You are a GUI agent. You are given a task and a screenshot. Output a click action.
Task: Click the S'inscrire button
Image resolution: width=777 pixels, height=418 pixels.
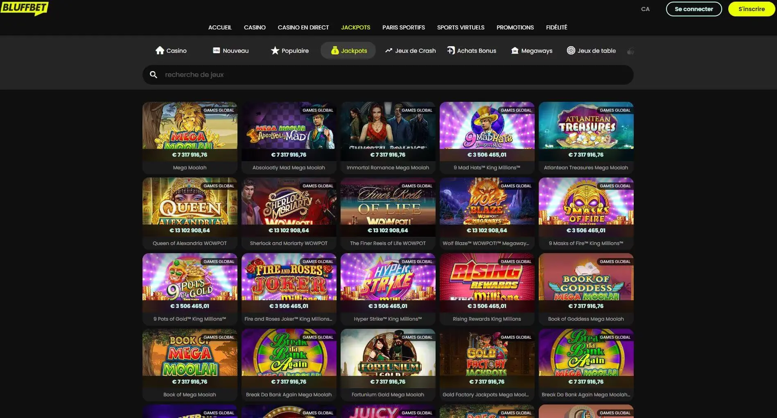click(x=751, y=9)
